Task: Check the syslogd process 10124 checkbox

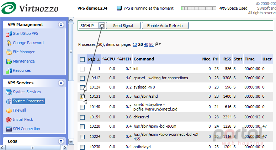Action: pyautogui.click(x=82, y=87)
